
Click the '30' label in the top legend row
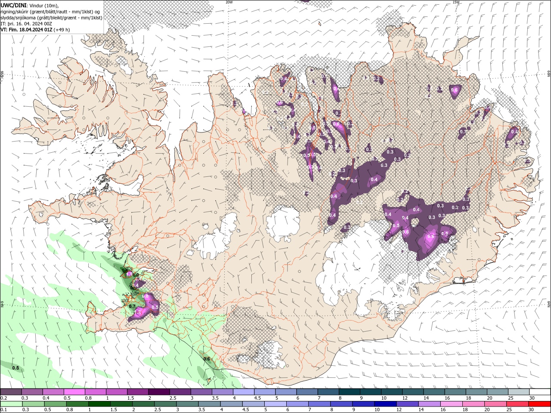(532, 398)
